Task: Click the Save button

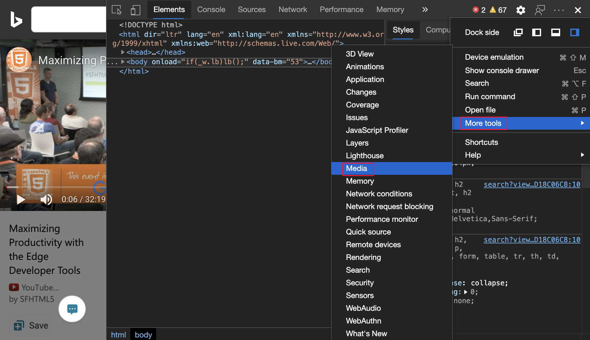Action: (31, 325)
